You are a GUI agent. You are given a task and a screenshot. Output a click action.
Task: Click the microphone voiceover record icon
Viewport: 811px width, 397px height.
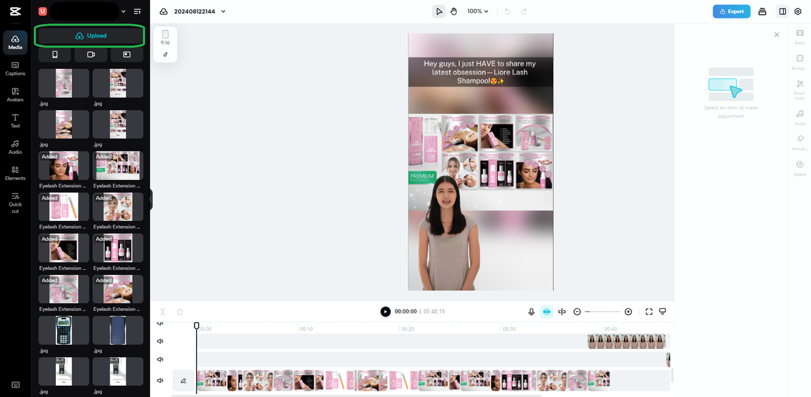tap(531, 312)
